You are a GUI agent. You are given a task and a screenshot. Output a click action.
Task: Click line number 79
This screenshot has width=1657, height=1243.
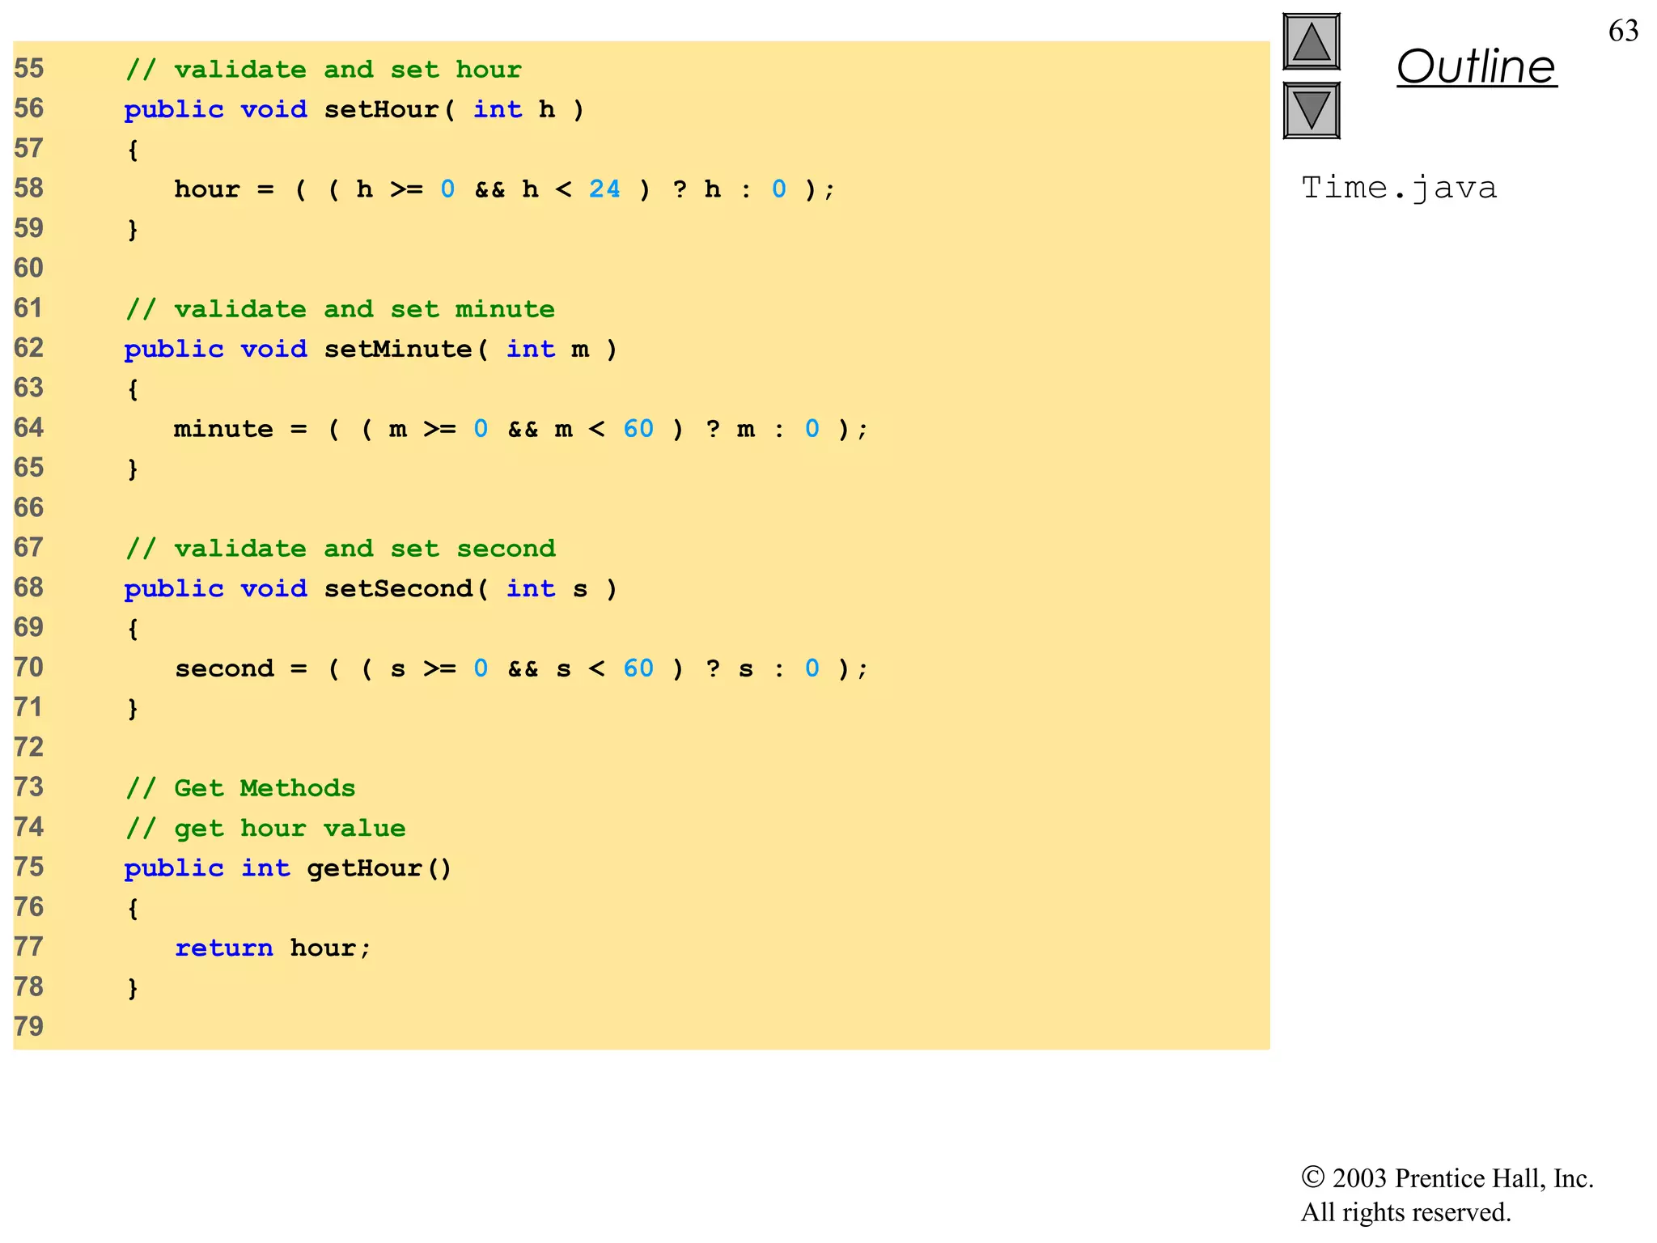tap(28, 1026)
